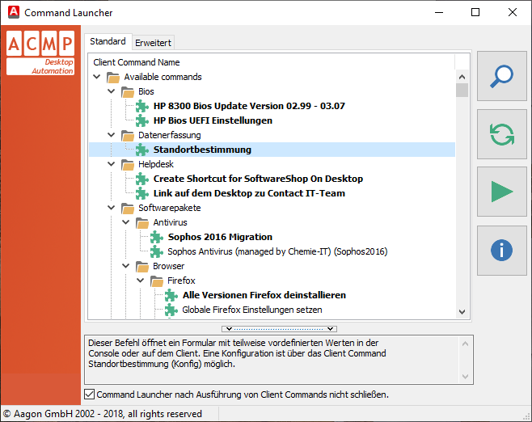Click the magnifying glass search icon
This screenshot has height=422, width=532.
point(501,76)
